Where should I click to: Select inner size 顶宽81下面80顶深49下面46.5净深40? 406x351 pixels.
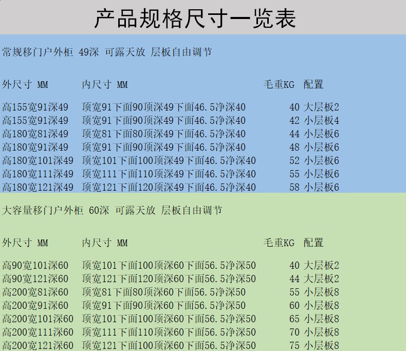coord(163,134)
